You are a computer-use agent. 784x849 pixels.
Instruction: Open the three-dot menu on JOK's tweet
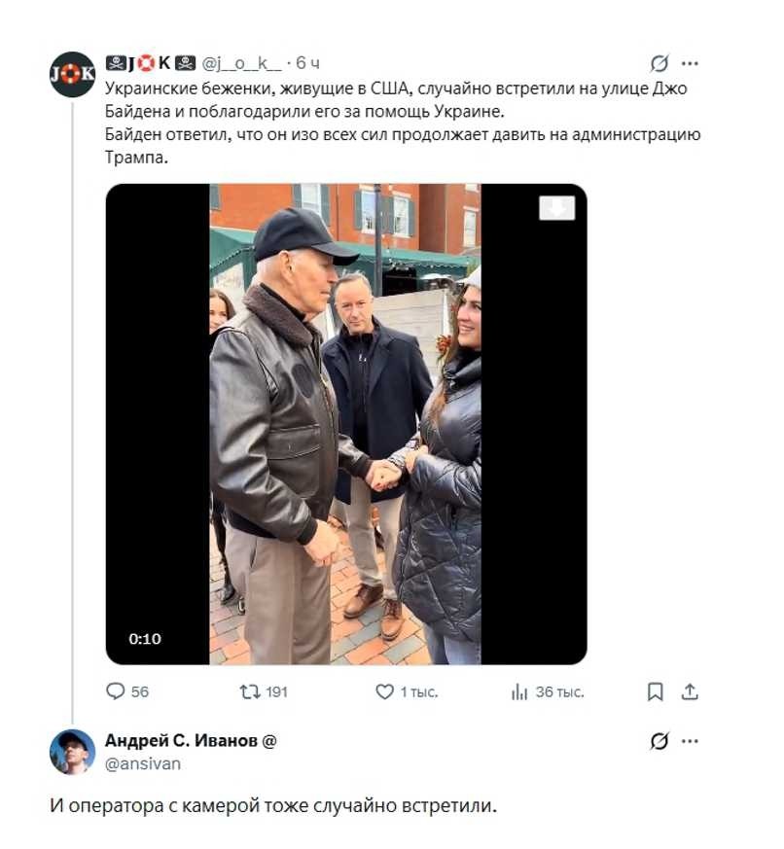[690, 63]
